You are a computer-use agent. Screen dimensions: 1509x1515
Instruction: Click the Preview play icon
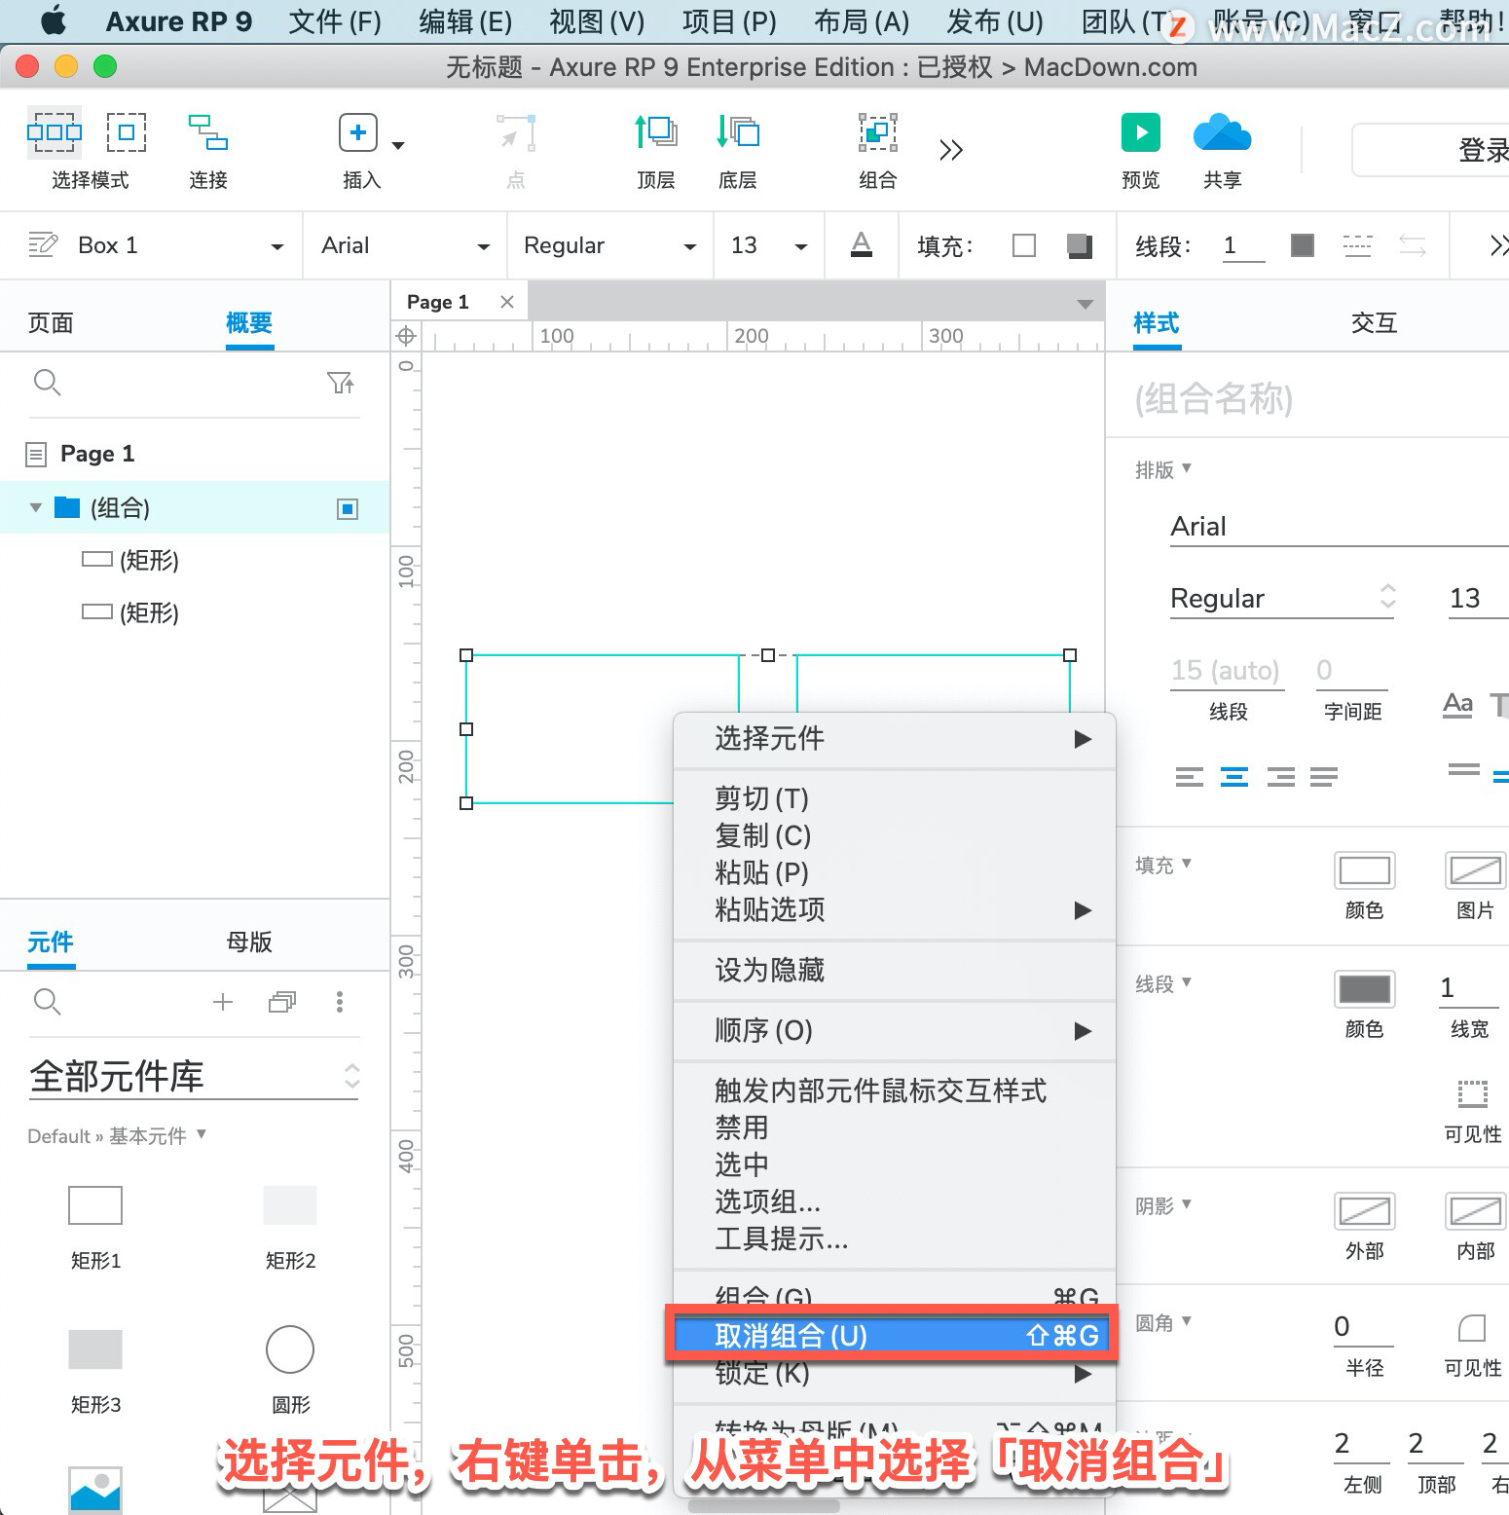click(1140, 132)
